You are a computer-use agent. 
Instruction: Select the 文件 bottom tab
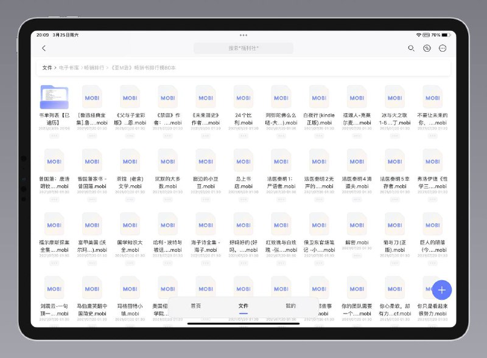tap(243, 306)
